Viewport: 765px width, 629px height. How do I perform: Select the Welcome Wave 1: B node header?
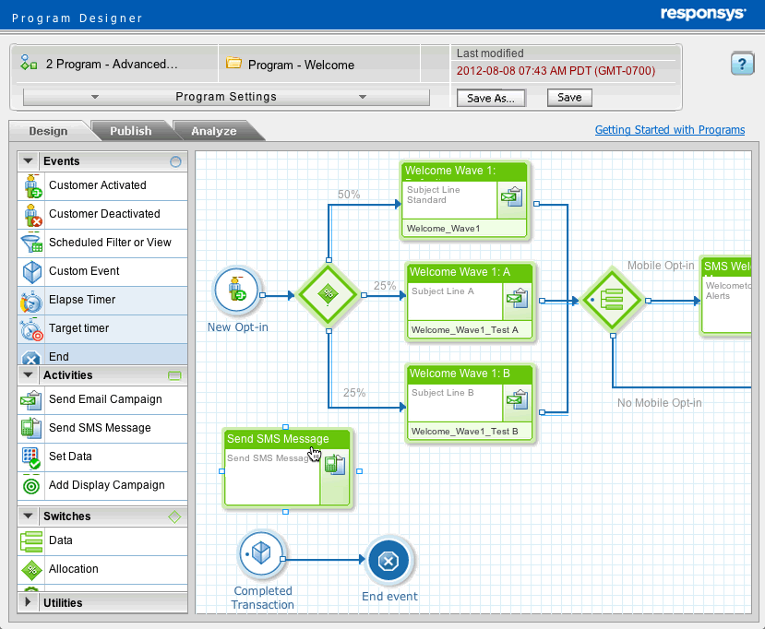472,374
